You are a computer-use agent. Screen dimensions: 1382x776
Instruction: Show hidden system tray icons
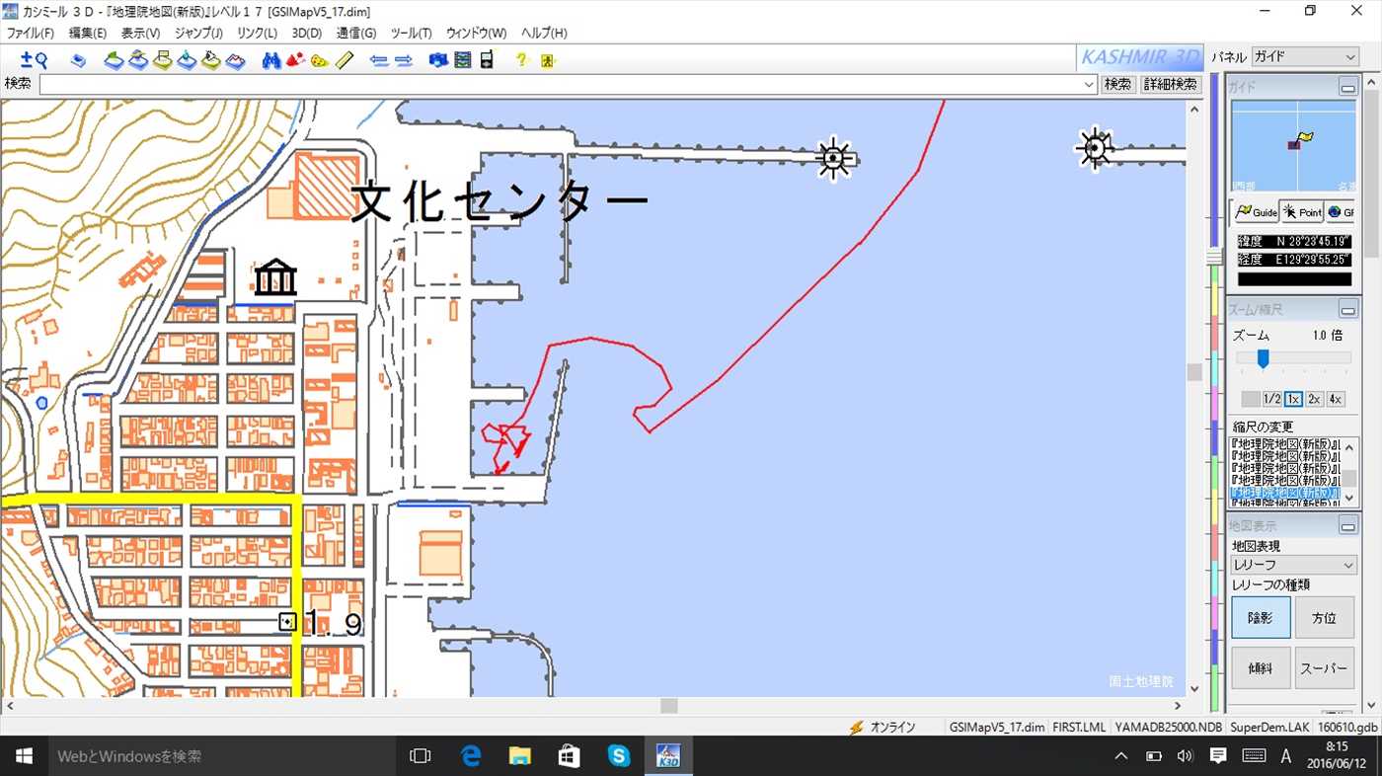click(1121, 756)
